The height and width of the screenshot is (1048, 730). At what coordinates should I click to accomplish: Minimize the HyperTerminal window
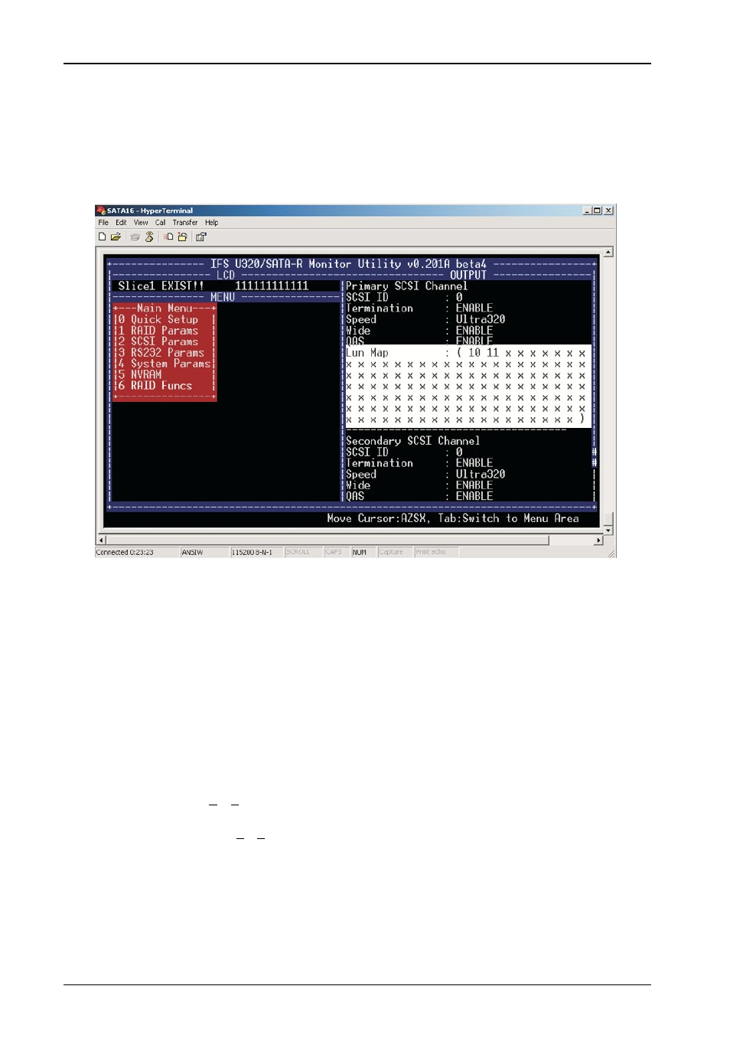click(x=587, y=211)
